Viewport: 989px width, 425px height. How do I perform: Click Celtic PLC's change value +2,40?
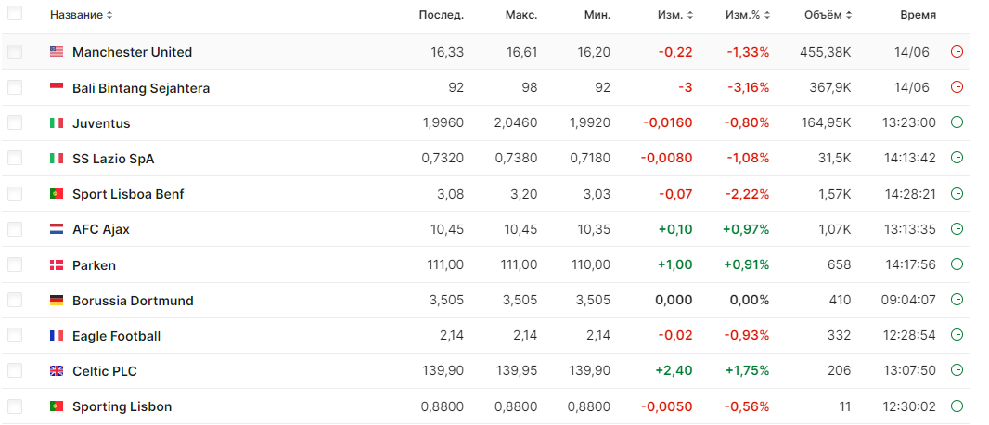(674, 371)
